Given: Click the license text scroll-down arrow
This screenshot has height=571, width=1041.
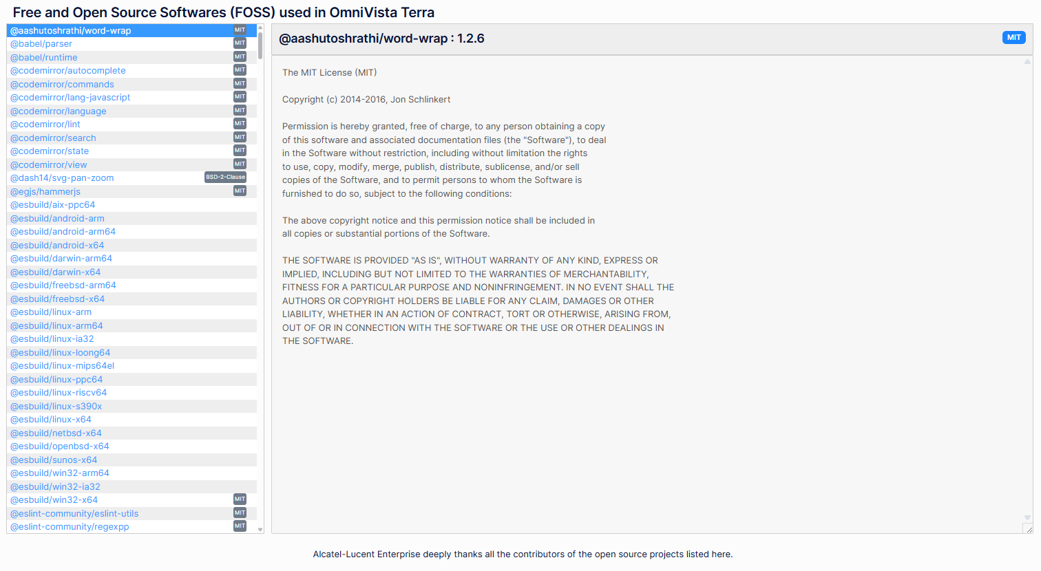Looking at the screenshot, I should pos(1027,517).
